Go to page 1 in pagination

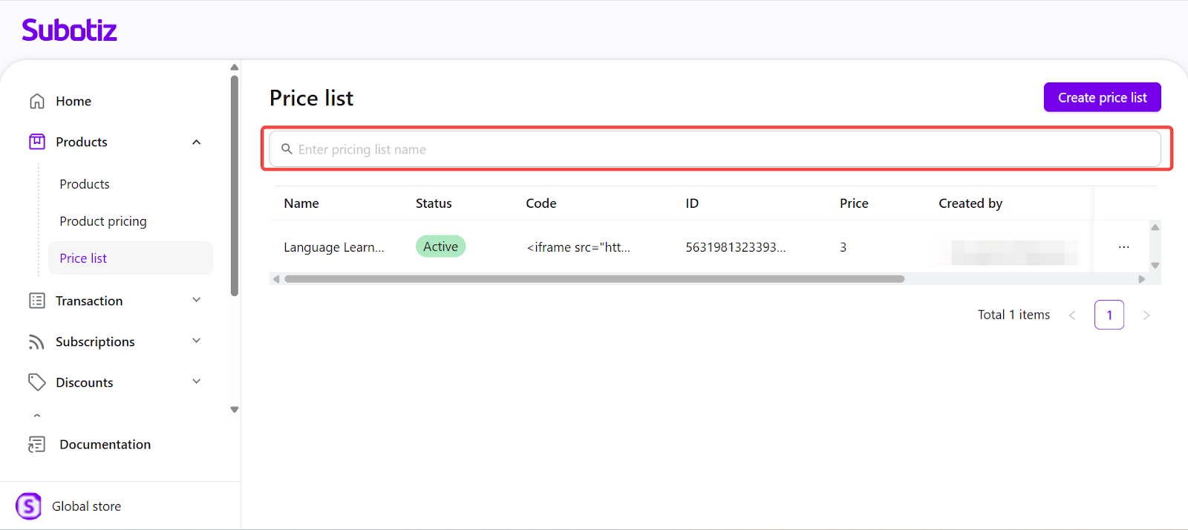(1109, 315)
